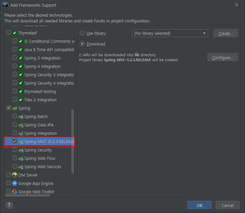The image size is (245, 213).
Task: Enable the Spring Batch checkbox
Action: pyautogui.click(x=15, y=116)
